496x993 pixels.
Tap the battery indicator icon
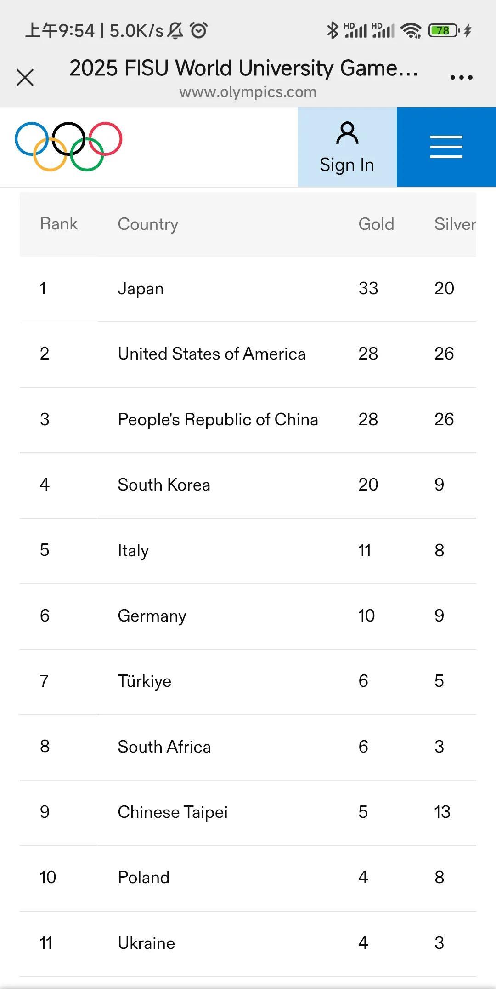(444, 30)
